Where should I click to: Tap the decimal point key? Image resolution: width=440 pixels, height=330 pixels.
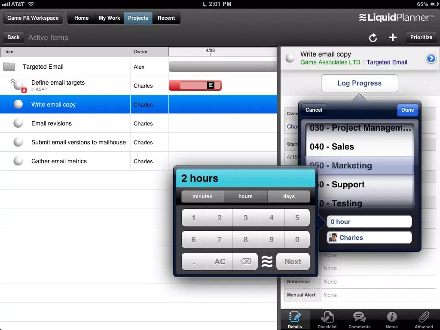click(x=194, y=262)
